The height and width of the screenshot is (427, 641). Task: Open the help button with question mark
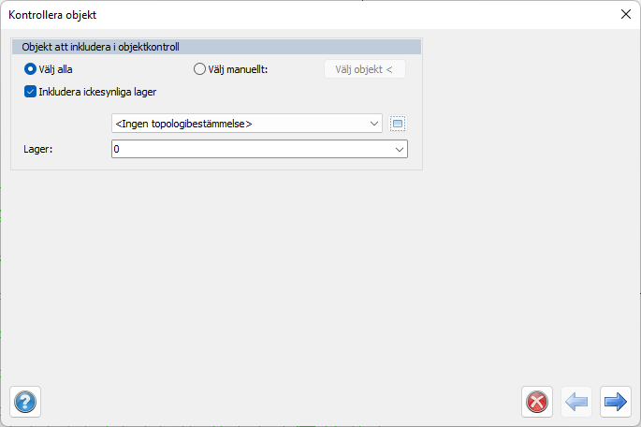pyautogui.click(x=24, y=402)
